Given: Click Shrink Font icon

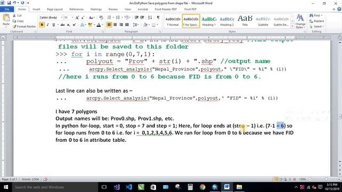Looking at the screenshot, I should tap(83, 18).
